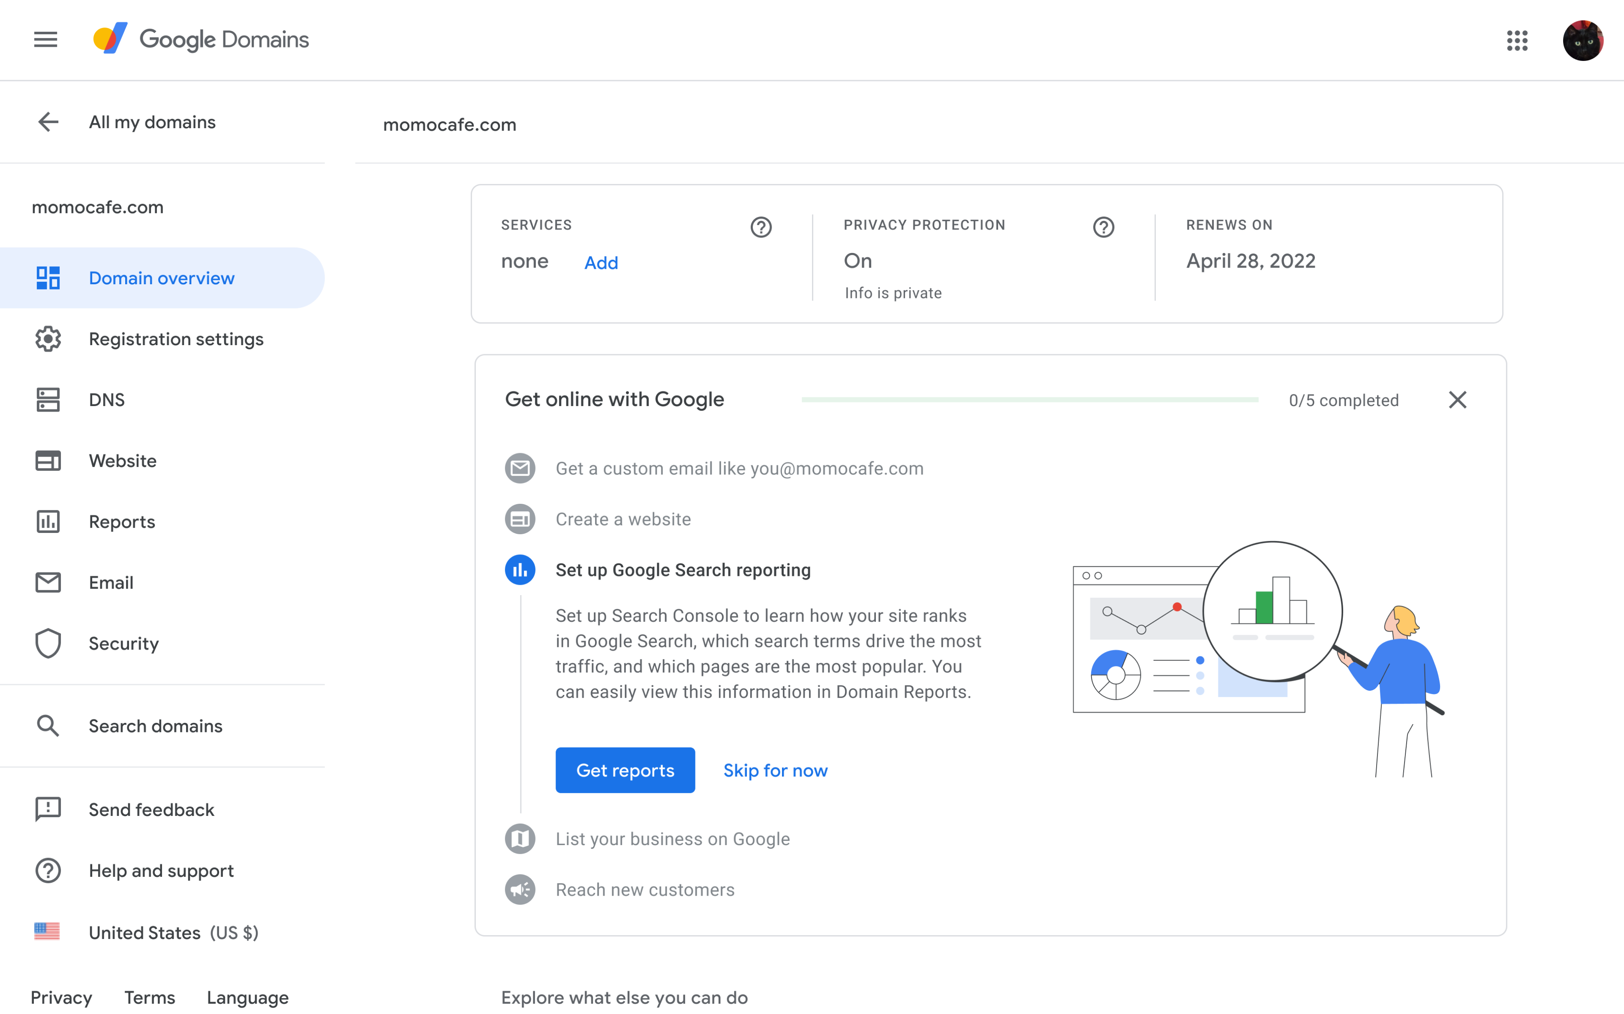The width and height of the screenshot is (1624, 1014).
Task: Click the Get reports button
Action: pos(625,770)
